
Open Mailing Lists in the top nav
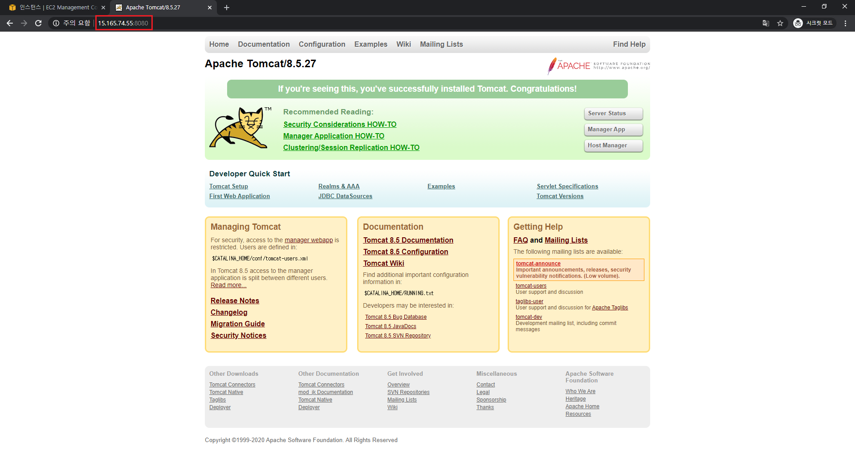click(441, 44)
